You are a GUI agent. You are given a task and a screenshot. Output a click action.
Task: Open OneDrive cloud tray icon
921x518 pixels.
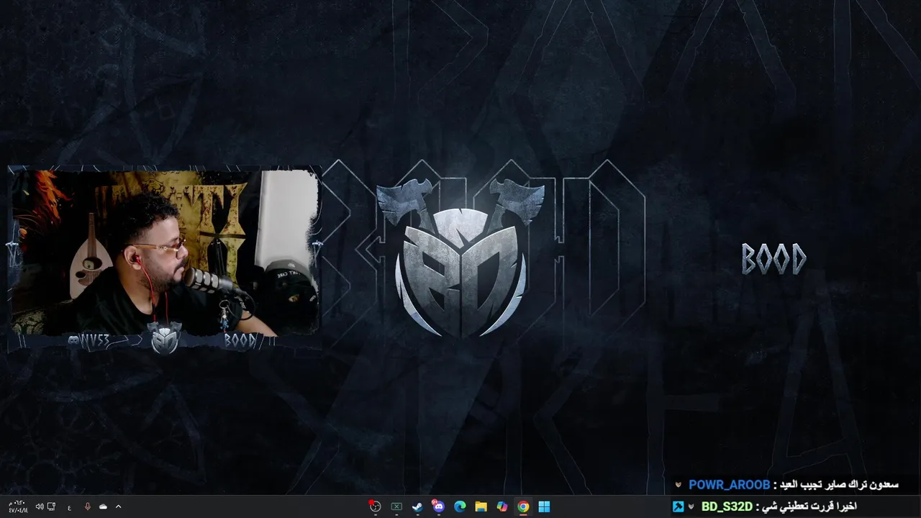[103, 506]
